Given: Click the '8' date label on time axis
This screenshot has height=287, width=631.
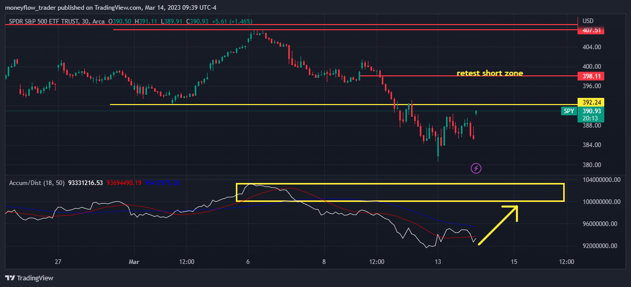Looking at the screenshot, I should pyautogui.click(x=325, y=261).
